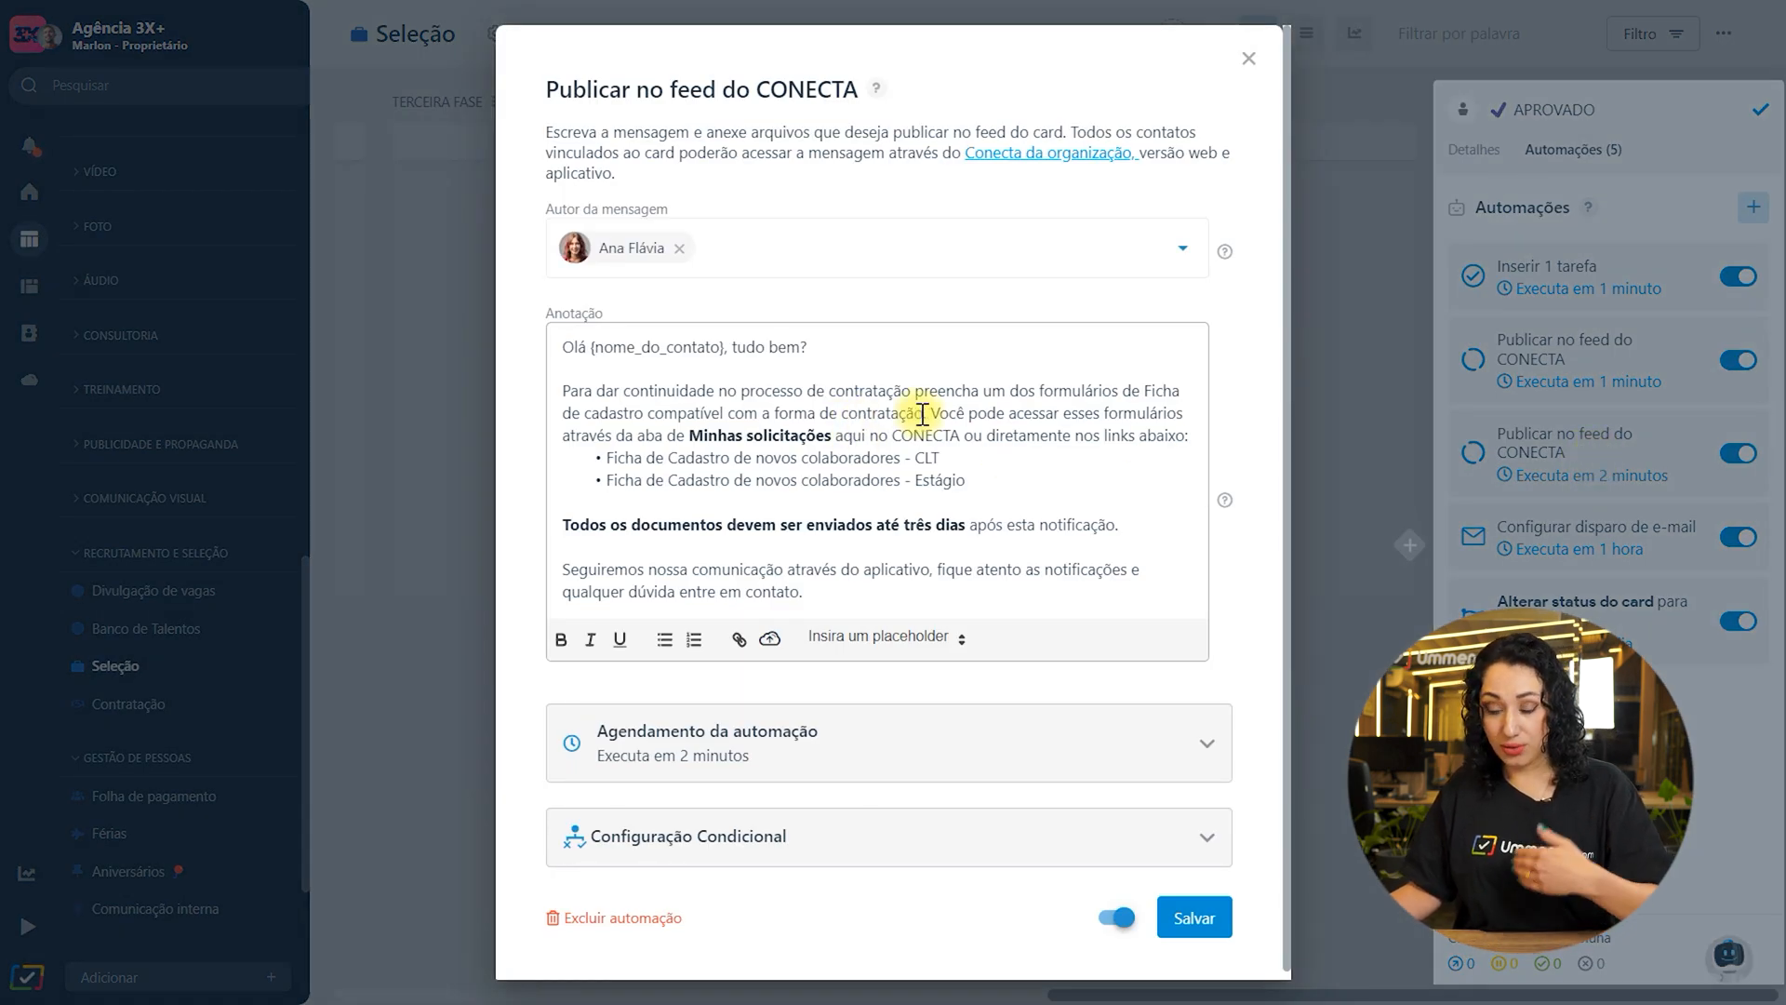Viewport: 1786px width, 1005px height.
Task: Open Comunicação interna in sidebar
Action: pos(155,909)
